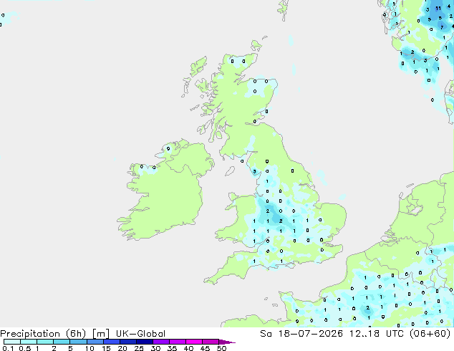Click the above-50 legend arrow tip

[227, 342]
